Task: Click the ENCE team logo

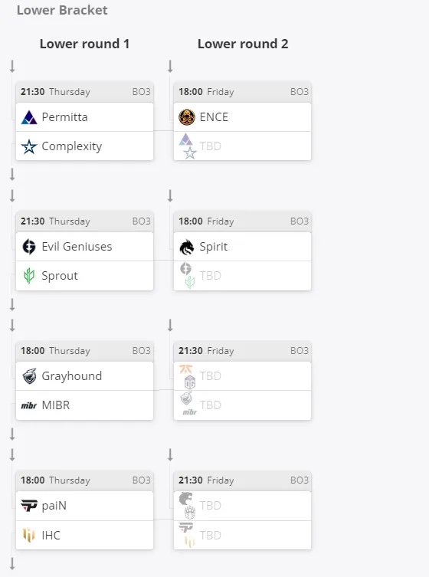Action: tap(186, 117)
